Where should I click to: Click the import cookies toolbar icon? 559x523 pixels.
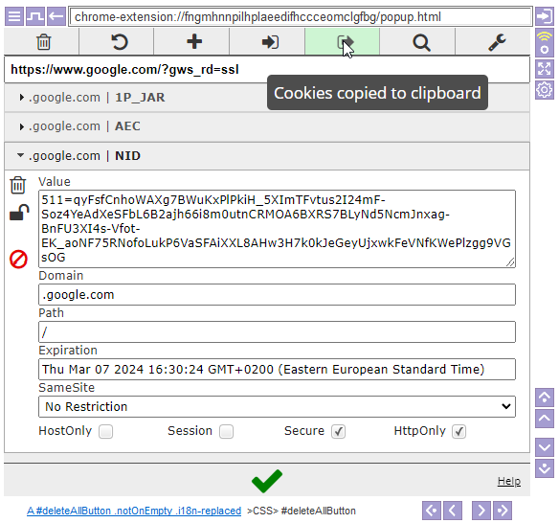(x=270, y=42)
